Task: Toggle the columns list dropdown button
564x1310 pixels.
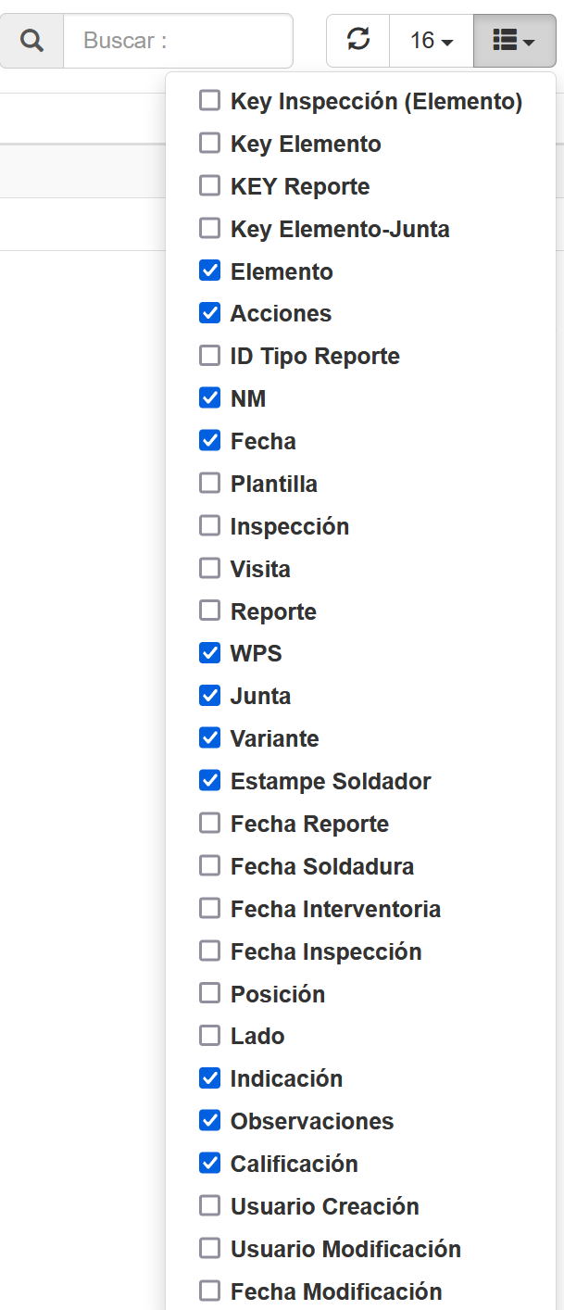Action: point(514,41)
